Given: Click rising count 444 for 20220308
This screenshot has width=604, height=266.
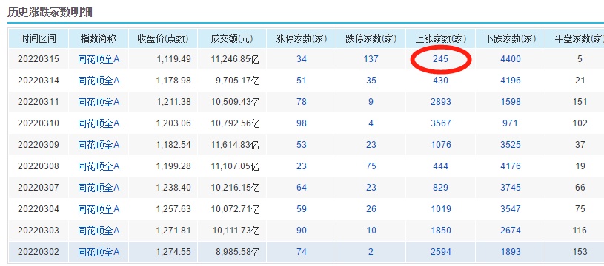Looking at the screenshot, I should tap(441, 166).
